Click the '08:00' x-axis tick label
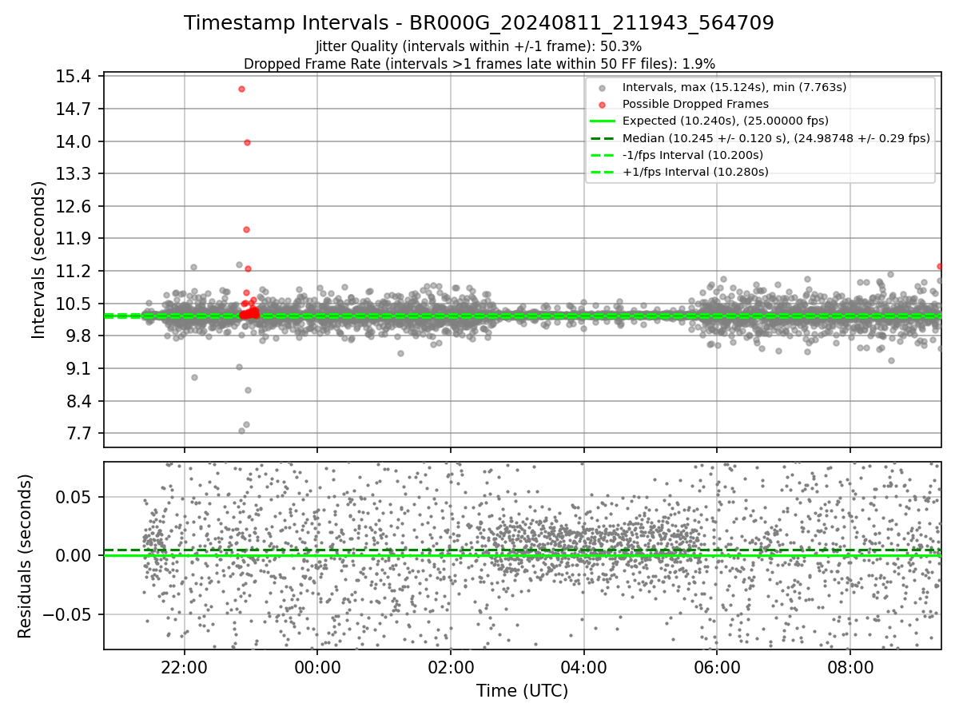 (x=850, y=669)
